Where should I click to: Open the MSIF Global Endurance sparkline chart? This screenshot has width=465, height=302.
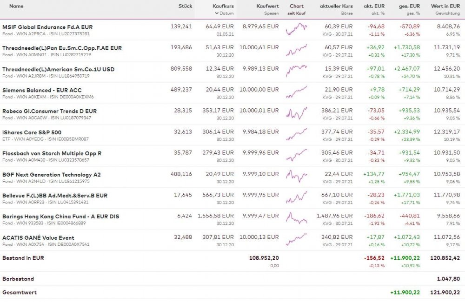pos(296,29)
